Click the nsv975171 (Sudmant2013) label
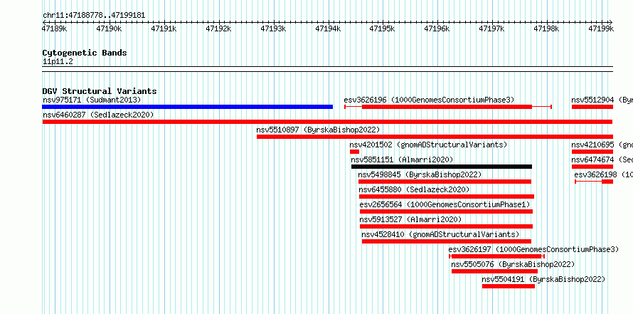The image size is (633, 314). [92, 100]
